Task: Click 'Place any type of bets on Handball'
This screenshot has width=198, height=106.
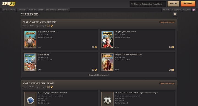Action: tap(53, 93)
